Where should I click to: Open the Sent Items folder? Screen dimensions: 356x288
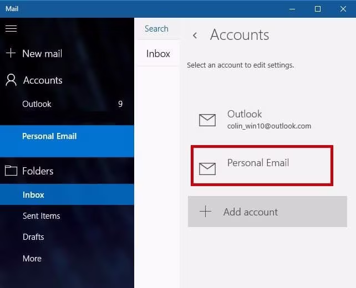click(42, 215)
